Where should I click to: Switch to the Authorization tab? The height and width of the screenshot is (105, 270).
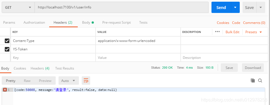34,23
